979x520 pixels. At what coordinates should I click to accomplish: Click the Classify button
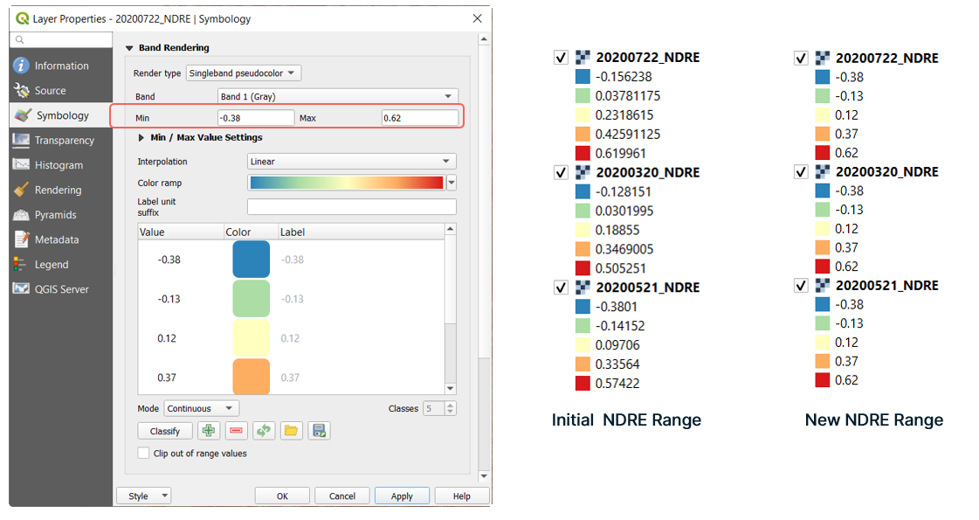point(165,431)
